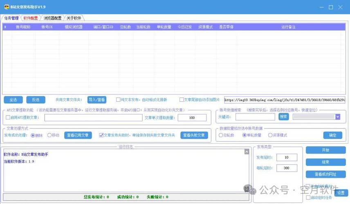350x204 pixels.
Task: Uncheck 文章发布失败时 save-to-failed-folder checkbox
Action: 101,135
